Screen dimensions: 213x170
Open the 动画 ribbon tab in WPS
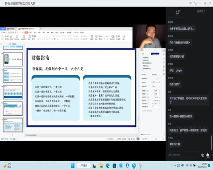pyautogui.click(x=44, y=33)
